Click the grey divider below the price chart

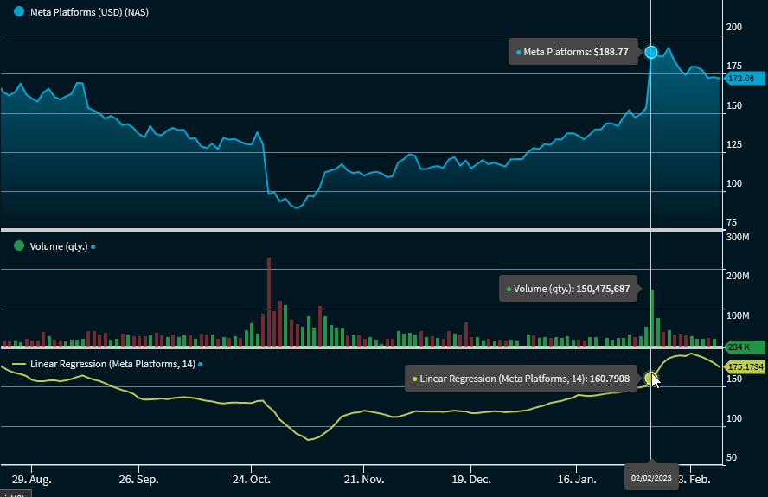[x=362, y=230]
